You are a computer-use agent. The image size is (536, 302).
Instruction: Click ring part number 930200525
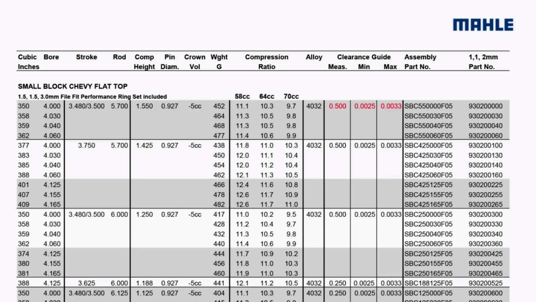tap(485, 283)
